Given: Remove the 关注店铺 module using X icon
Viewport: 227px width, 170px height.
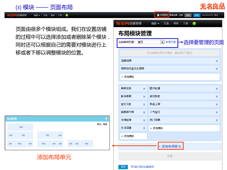Looking at the screenshot, I should point(144,128).
